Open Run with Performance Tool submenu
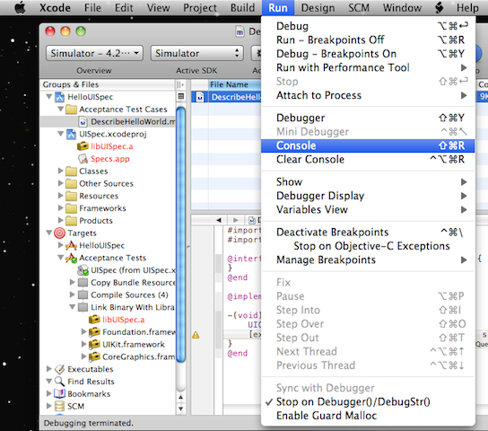The height and width of the screenshot is (431, 488). 368,67
